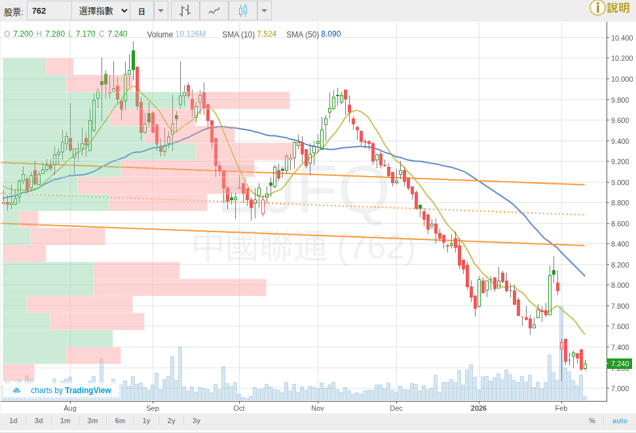Screen dimensions: 636x433
Task: Click the SMA (50) indicator legend
Action: (x=313, y=34)
